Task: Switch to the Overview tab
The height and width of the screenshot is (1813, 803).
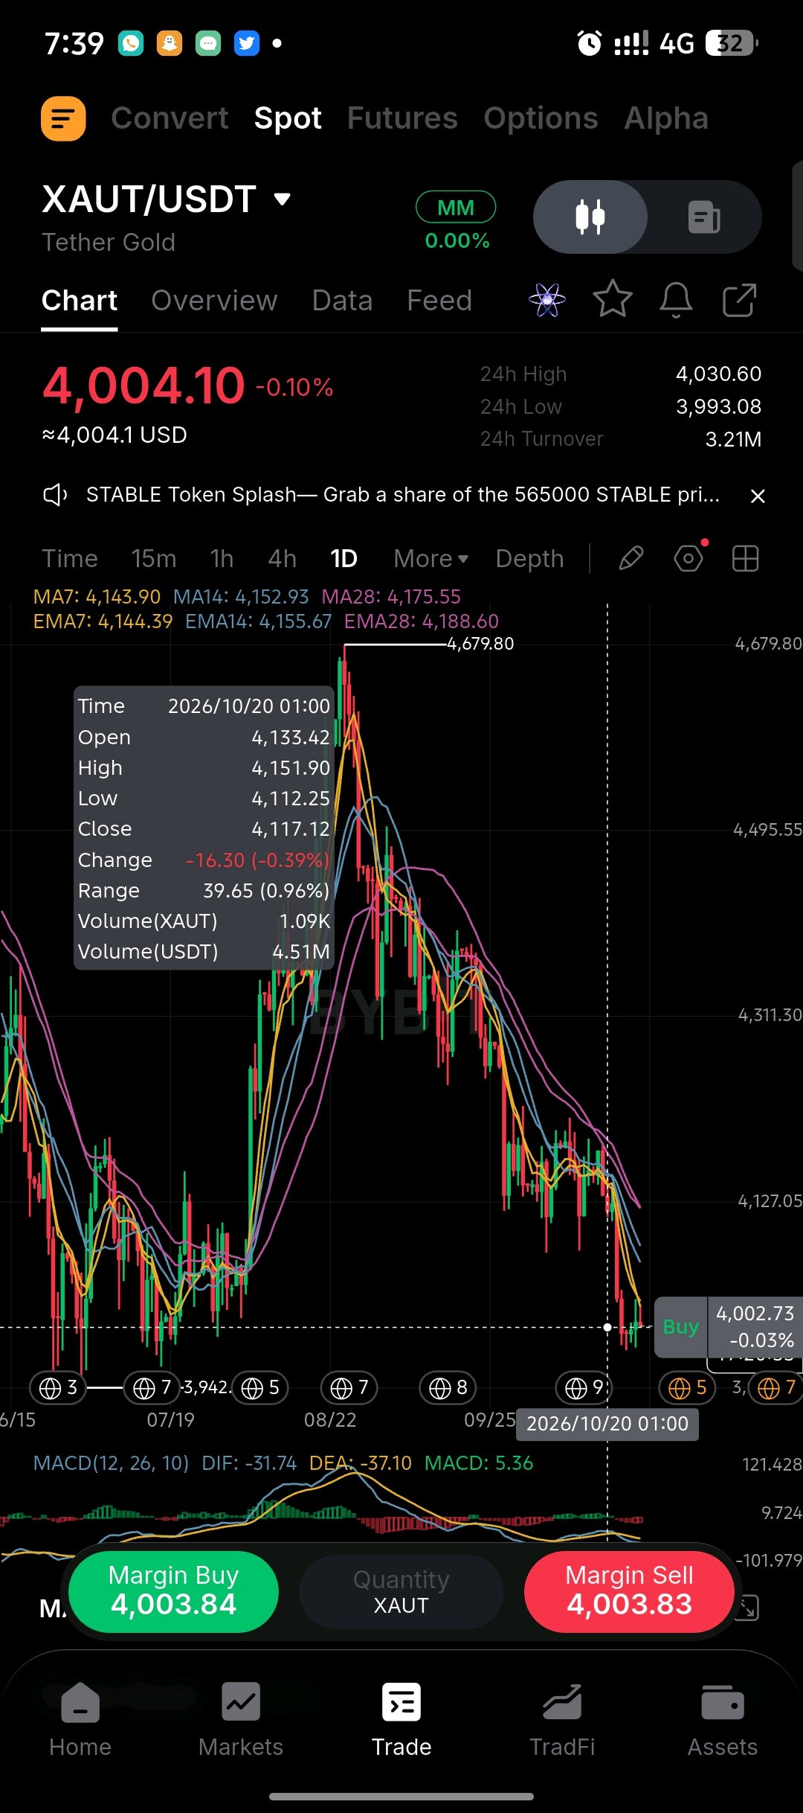Action: (214, 301)
